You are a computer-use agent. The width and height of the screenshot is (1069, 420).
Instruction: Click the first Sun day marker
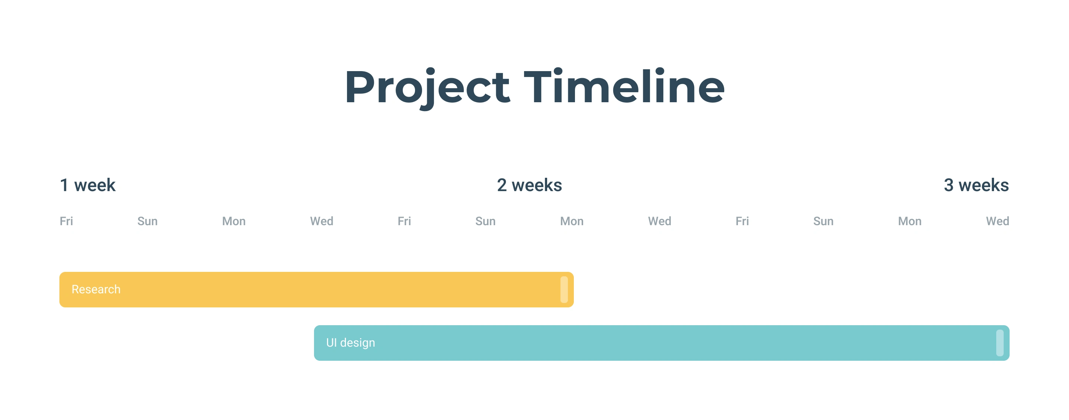147,221
